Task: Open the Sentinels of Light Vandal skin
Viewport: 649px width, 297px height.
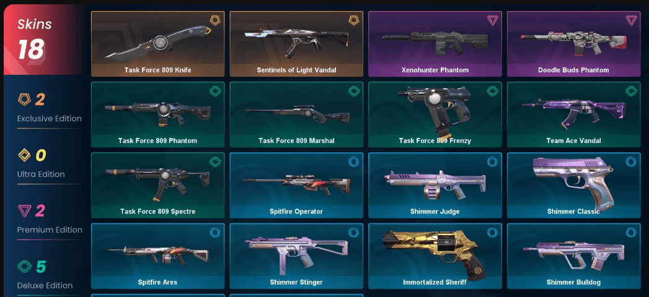Action: [x=296, y=44]
